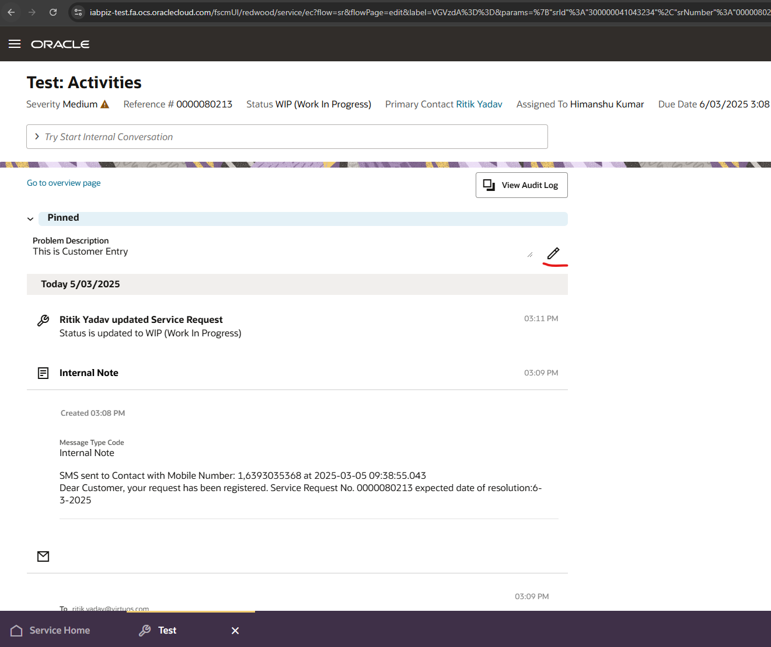Screen dimensions: 771x647
Task: Go to overview page
Action: point(63,182)
